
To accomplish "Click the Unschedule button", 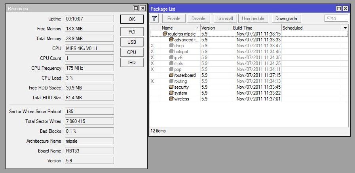I will click(x=253, y=19).
